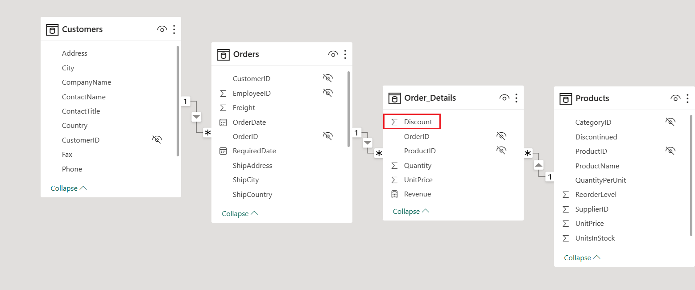Open the options menu on Products table
The height and width of the screenshot is (290, 695).
pyautogui.click(x=688, y=98)
